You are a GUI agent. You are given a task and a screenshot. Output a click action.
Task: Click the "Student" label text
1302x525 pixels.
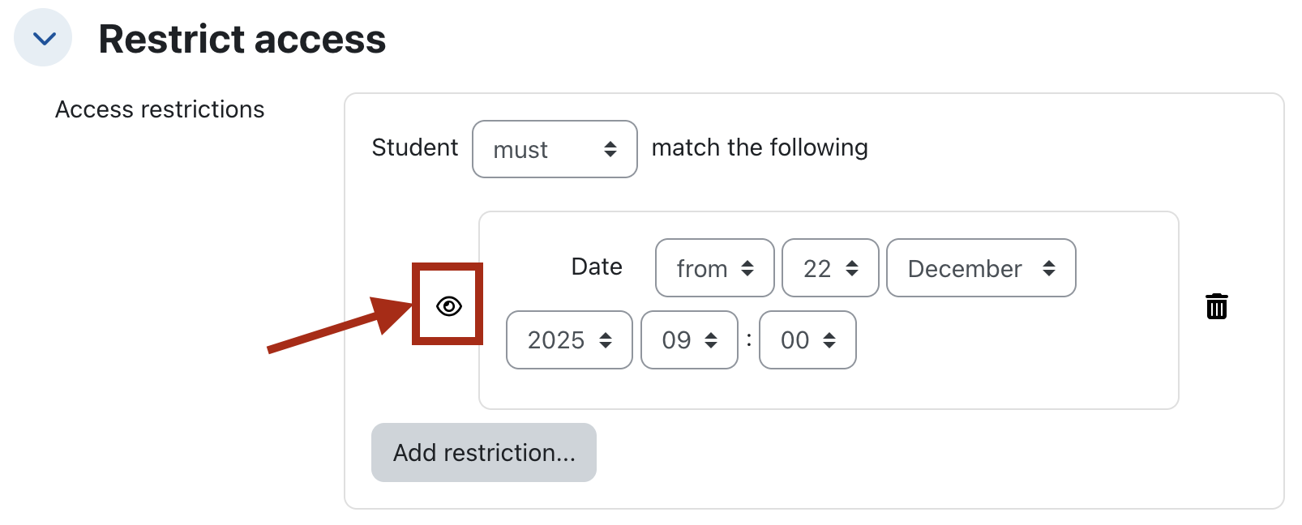pyautogui.click(x=414, y=147)
